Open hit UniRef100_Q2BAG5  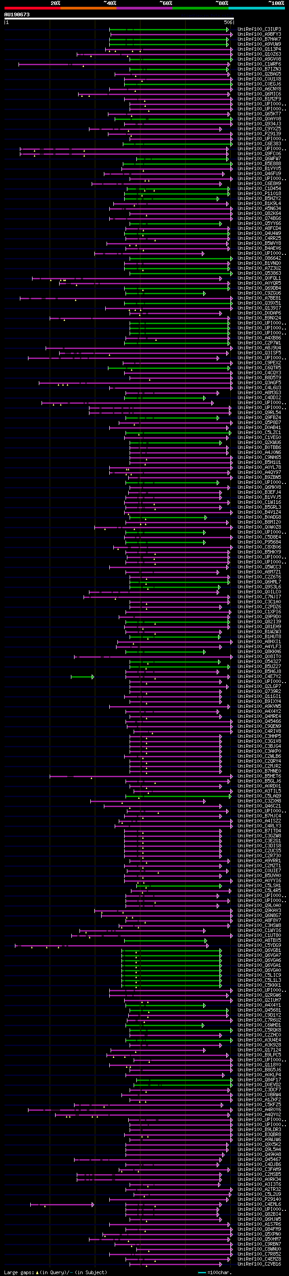259,74
